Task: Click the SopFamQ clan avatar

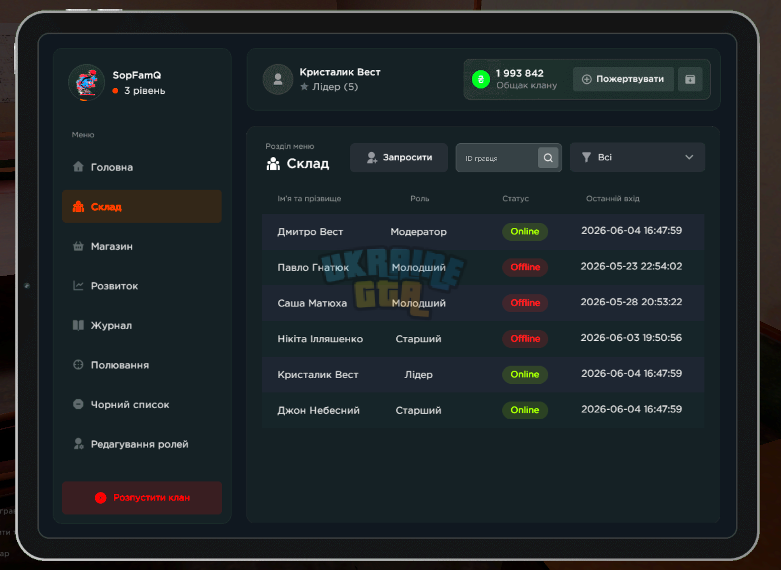Action: tap(87, 82)
